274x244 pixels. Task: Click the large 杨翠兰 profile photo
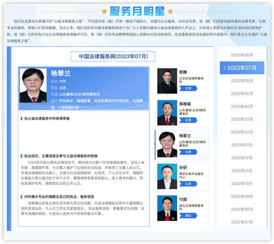coord(33,85)
